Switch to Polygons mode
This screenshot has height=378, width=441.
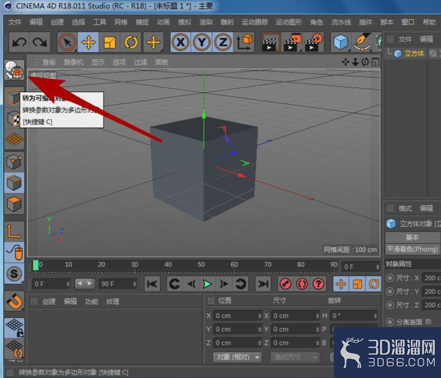(14, 204)
